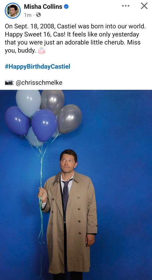This screenshot has width=152, height=280.
Task: Click the blue verified badge
Action: [66, 7]
